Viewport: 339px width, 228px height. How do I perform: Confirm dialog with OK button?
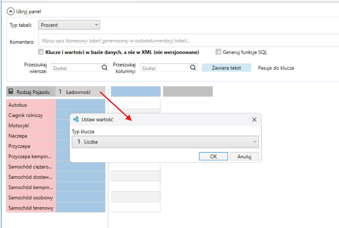[x=213, y=157]
